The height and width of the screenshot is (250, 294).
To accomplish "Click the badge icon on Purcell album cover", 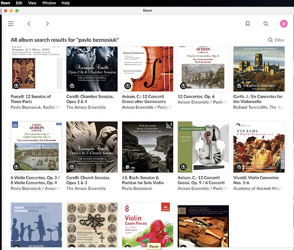I will [17, 86].
